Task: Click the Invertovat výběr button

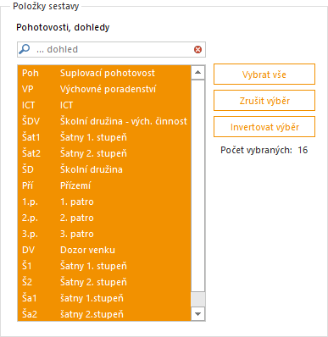Action: [x=264, y=127]
